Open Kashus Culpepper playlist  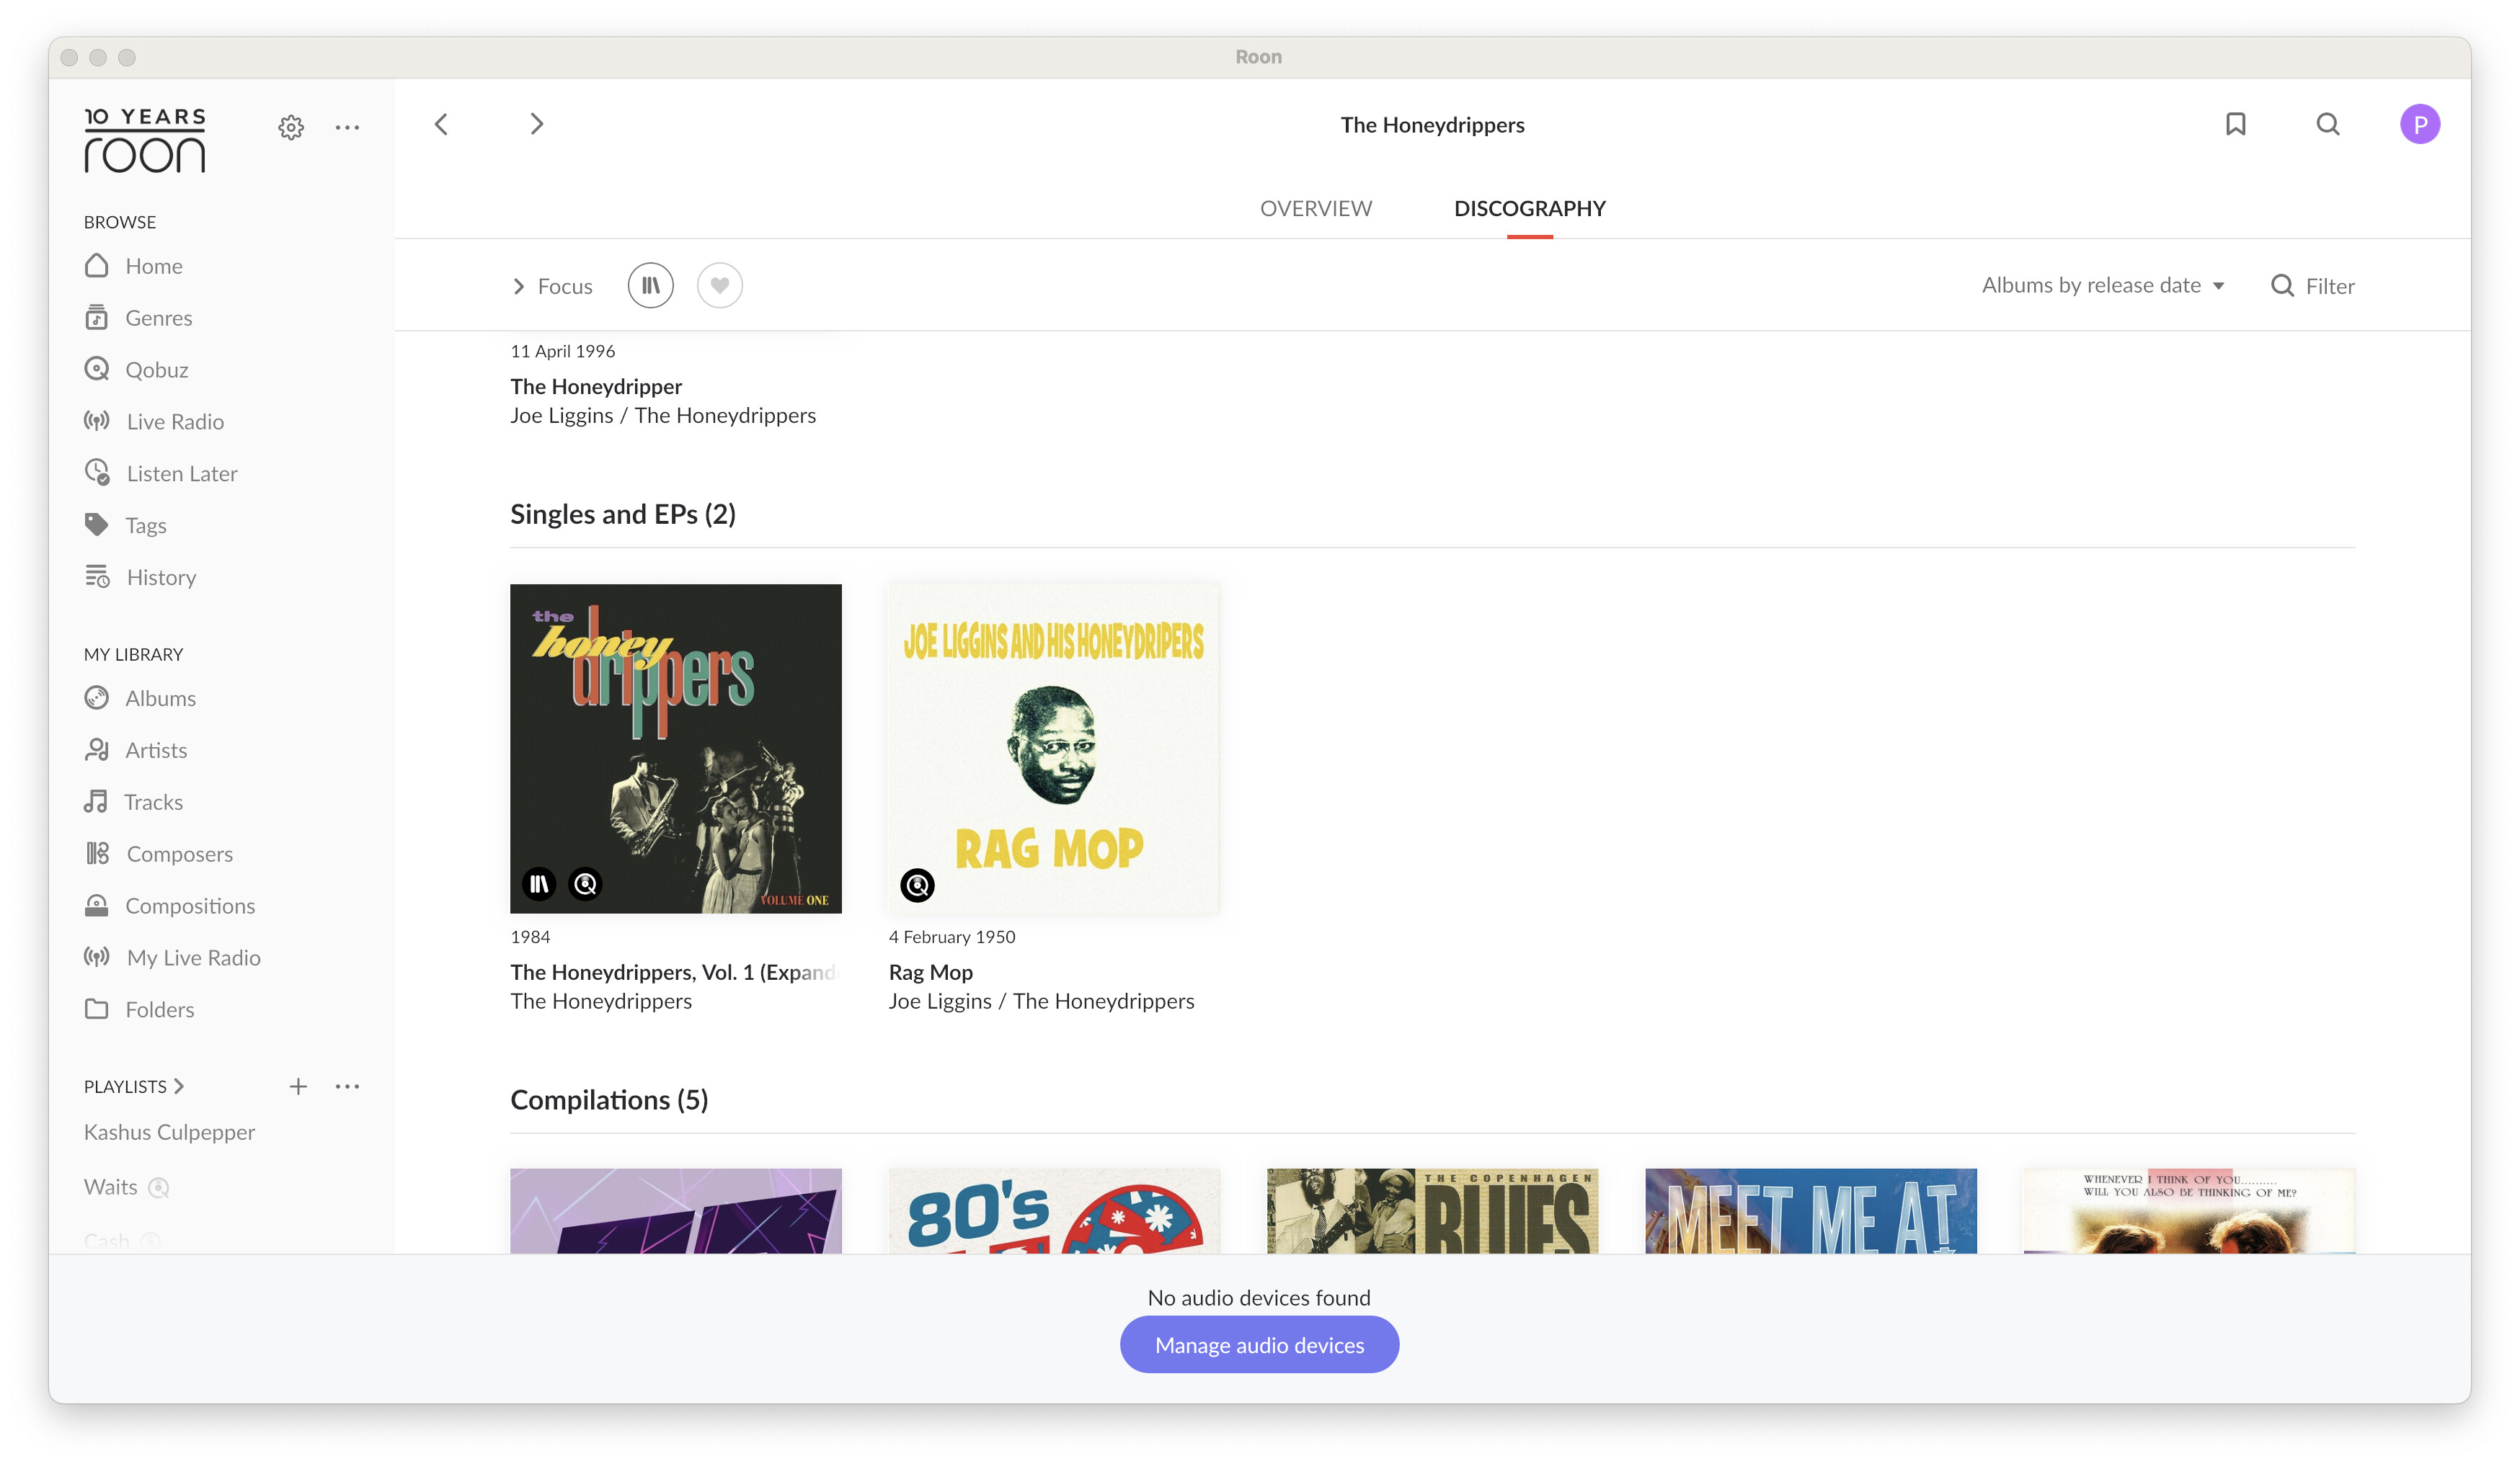170,1133
